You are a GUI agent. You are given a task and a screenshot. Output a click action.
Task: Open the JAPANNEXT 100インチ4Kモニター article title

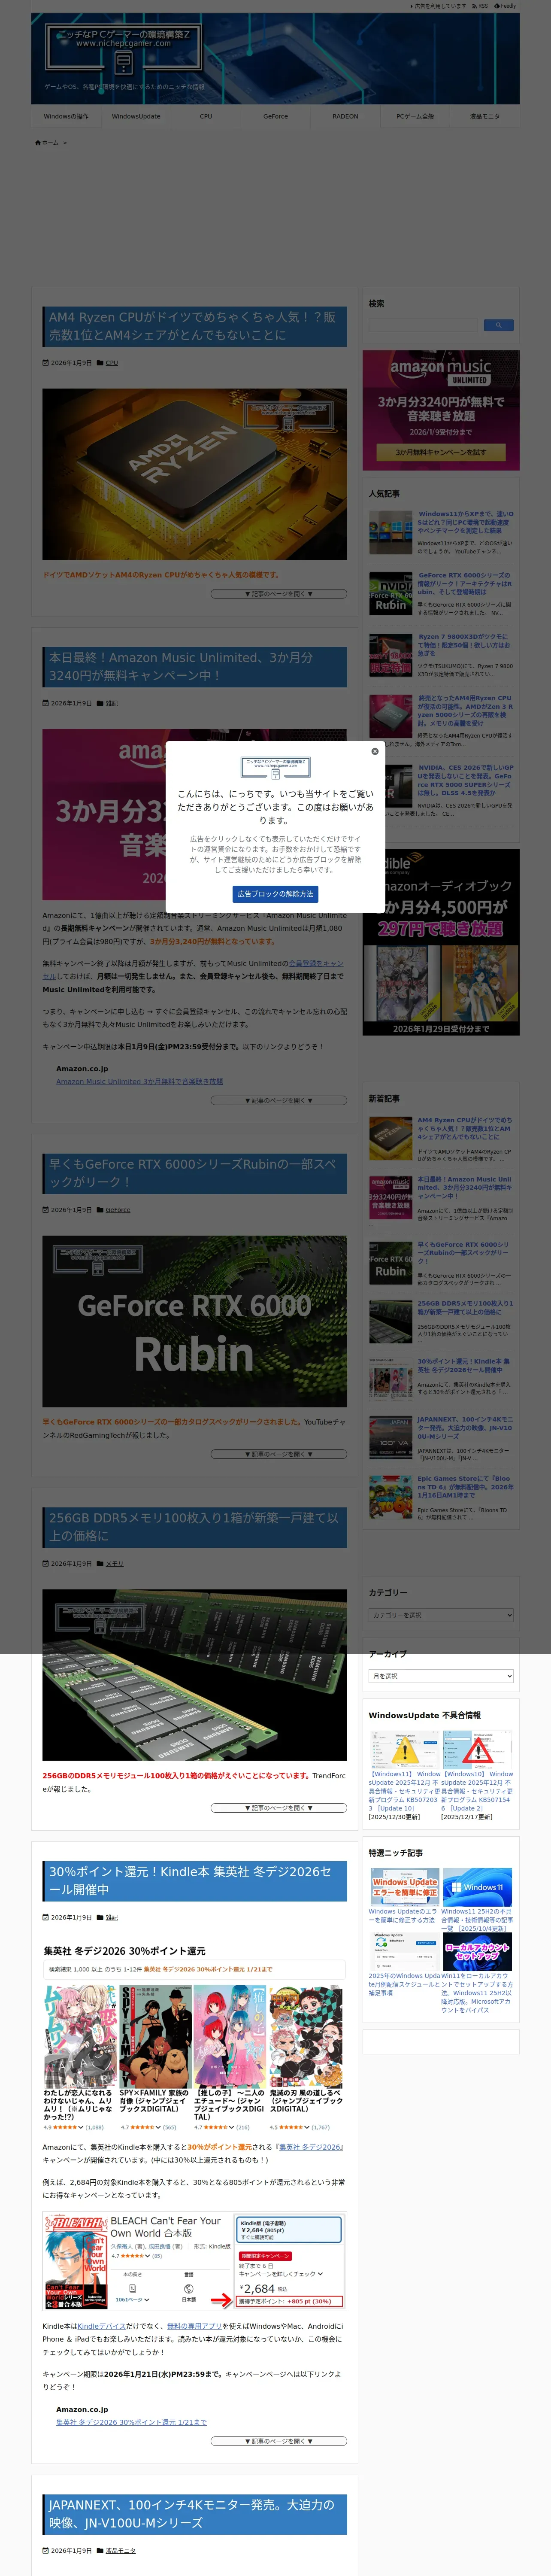(x=194, y=2514)
